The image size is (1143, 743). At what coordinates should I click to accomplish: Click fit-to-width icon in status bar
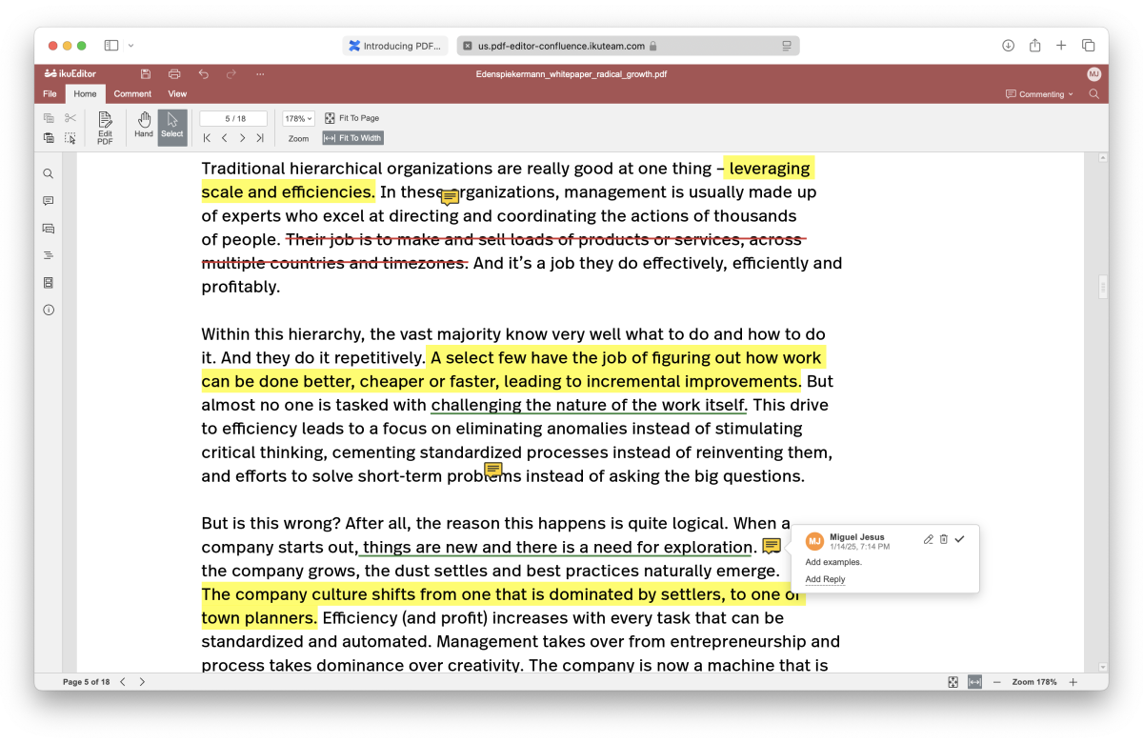click(x=974, y=682)
